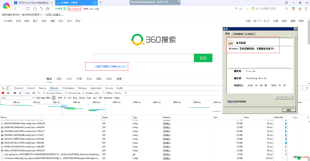Open the address bar history dropdown arrow
310x161 pixels.
(x=247, y=9)
